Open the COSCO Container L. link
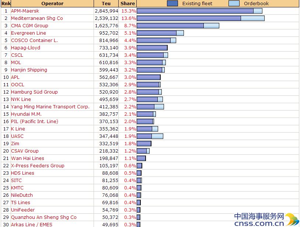 [x=34, y=40]
